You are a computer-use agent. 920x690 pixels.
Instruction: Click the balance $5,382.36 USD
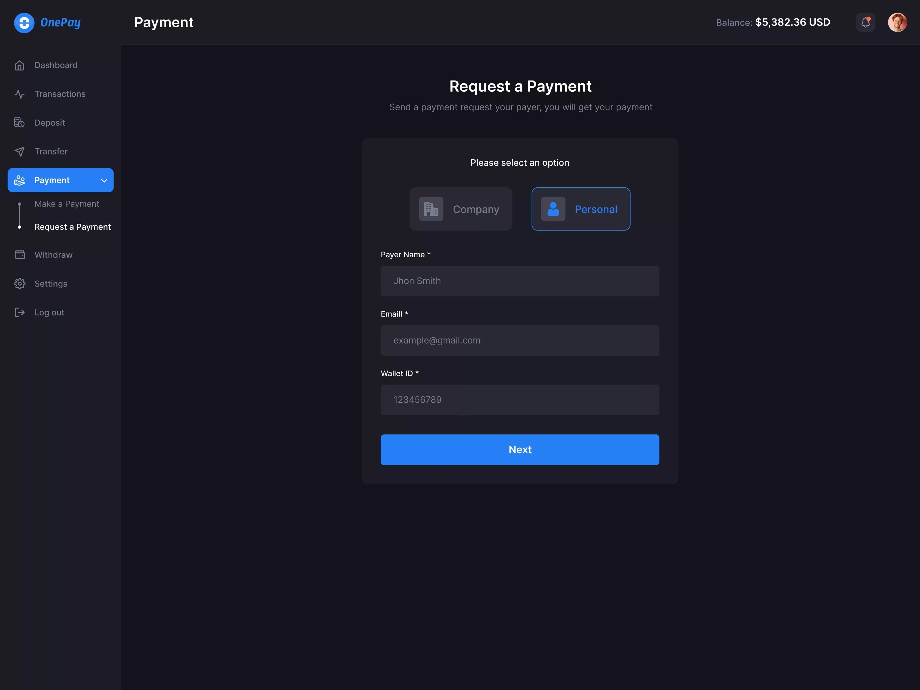pyautogui.click(x=792, y=22)
